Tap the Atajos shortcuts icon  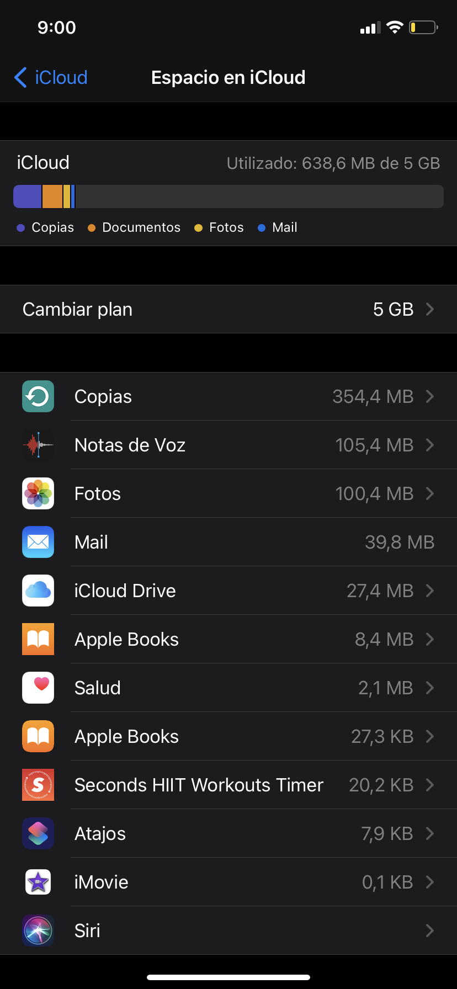[38, 833]
